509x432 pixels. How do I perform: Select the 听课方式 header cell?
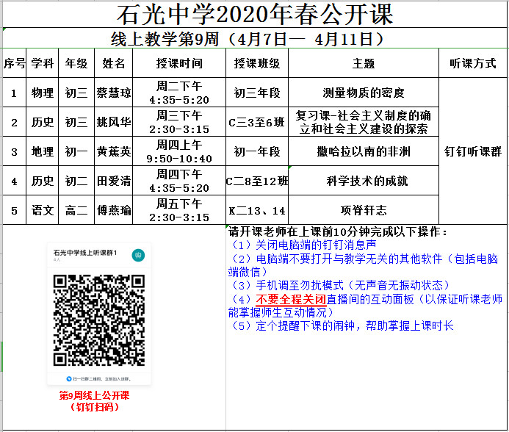click(x=472, y=64)
